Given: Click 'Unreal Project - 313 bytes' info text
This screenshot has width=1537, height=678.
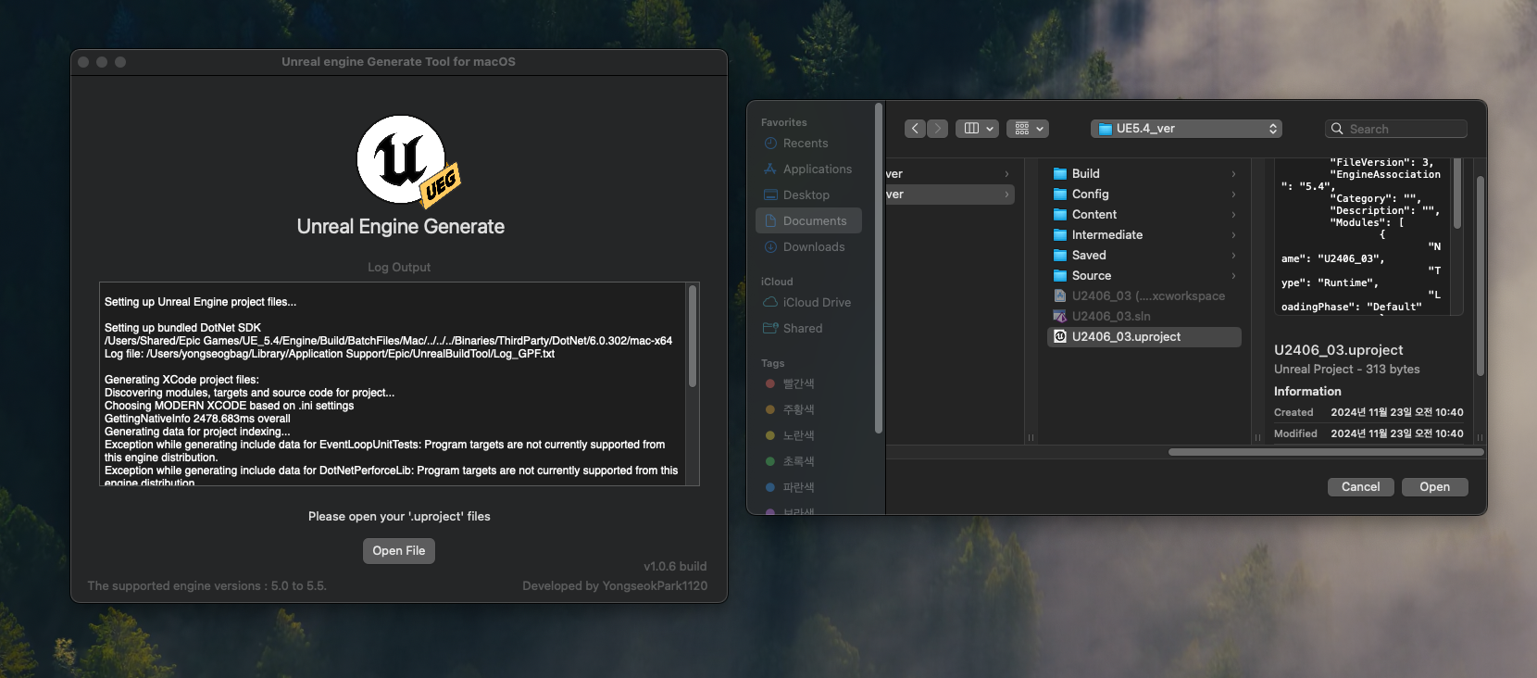Looking at the screenshot, I should point(1346,370).
